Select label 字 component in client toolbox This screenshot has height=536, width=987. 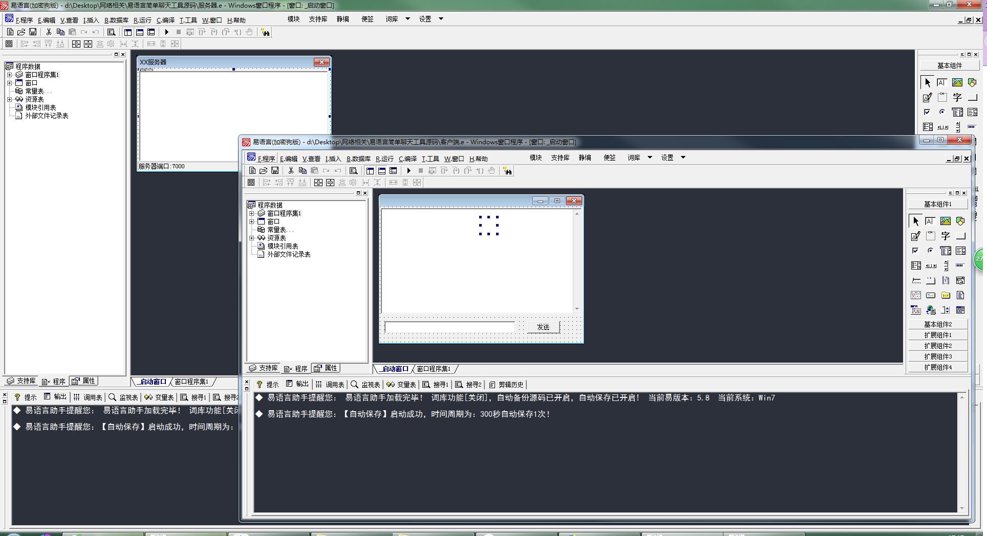pos(946,236)
